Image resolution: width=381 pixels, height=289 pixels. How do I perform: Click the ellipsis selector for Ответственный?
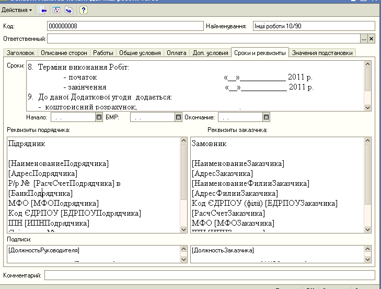click(364, 39)
